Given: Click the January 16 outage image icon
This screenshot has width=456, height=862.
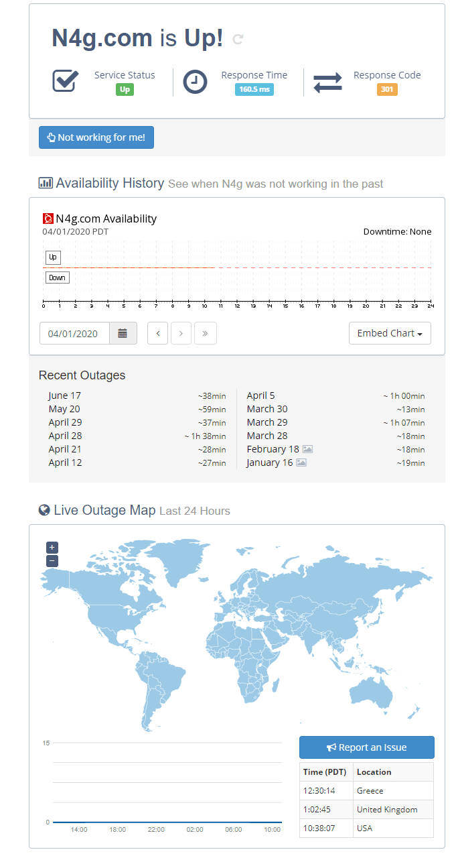Looking at the screenshot, I should 301,463.
